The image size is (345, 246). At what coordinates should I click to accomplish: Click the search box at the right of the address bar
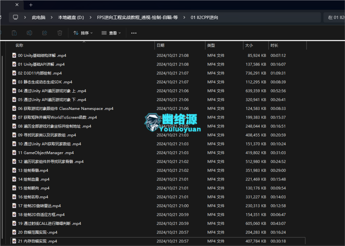point(334,17)
